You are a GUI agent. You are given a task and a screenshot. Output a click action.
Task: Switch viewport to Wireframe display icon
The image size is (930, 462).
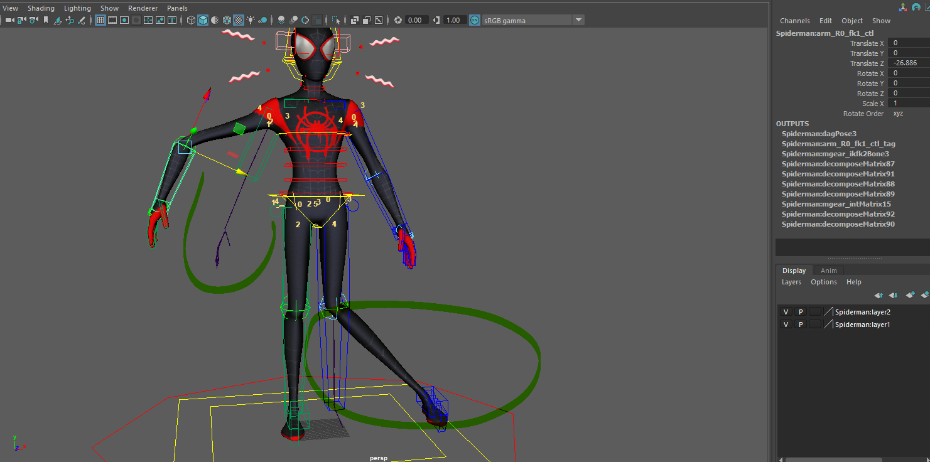pyautogui.click(x=192, y=20)
